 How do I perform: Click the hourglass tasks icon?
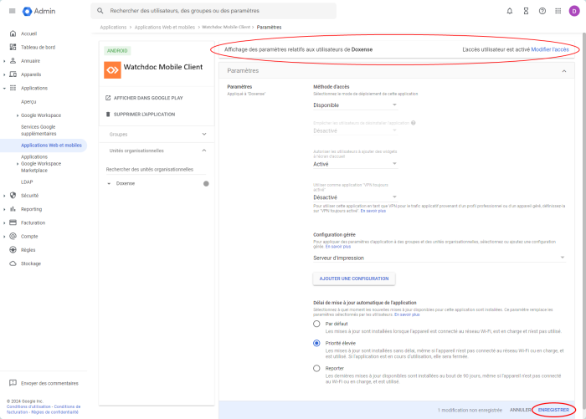[526, 11]
